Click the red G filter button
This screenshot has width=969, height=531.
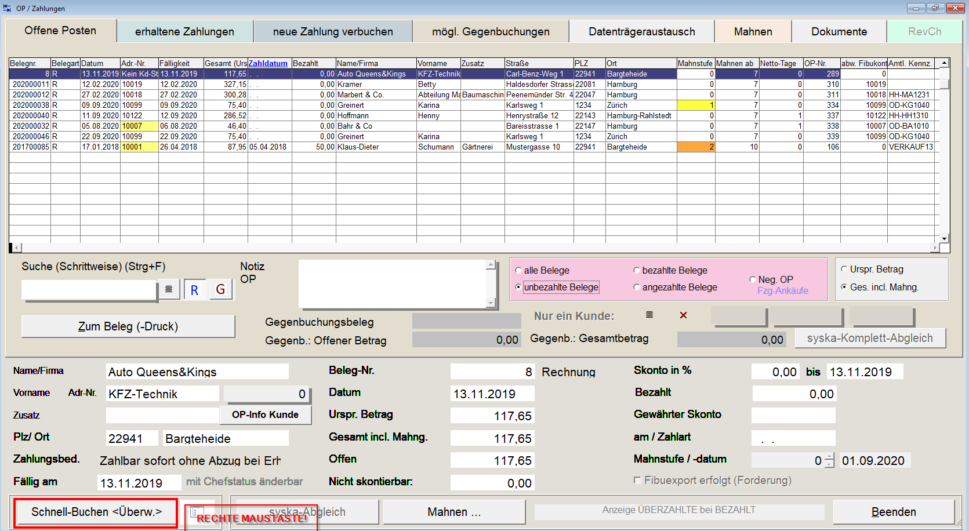[x=220, y=289]
